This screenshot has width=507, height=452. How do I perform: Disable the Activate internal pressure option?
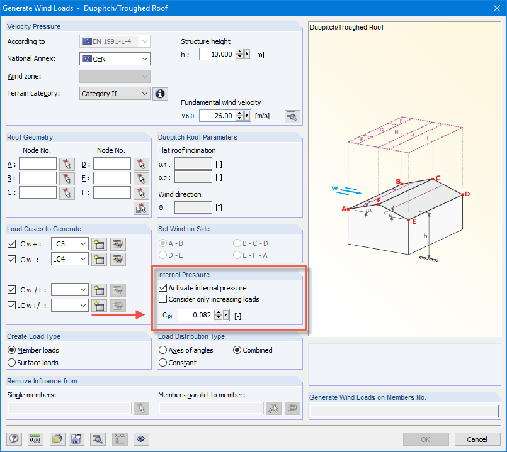click(x=161, y=288)
